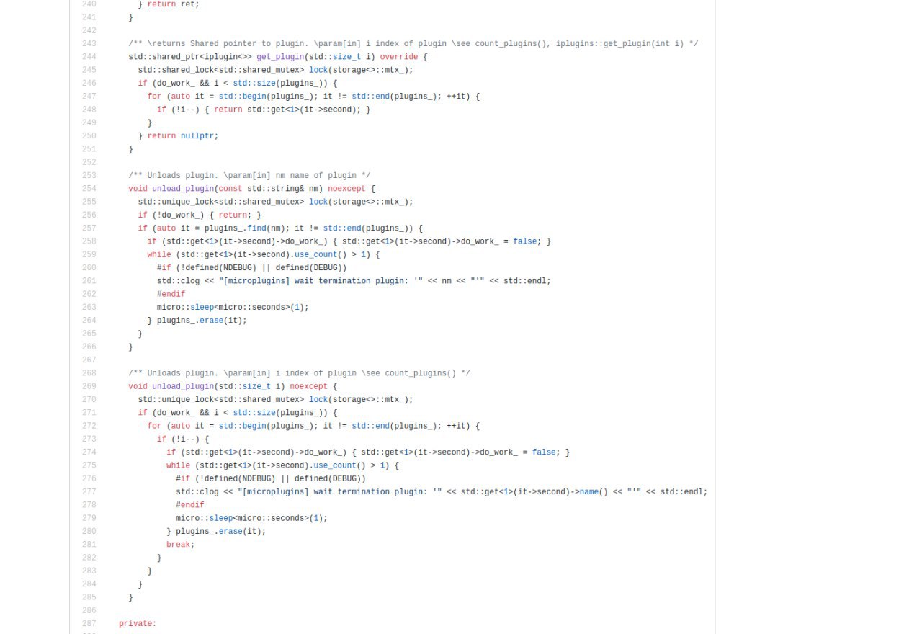Click the 'private:' access specifier
This screenshot has width=922, height=634.
click(x=138, y=624)
